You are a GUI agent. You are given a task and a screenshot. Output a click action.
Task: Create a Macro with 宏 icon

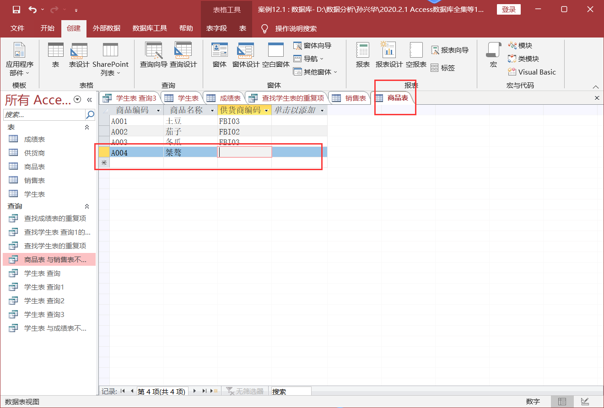tap(493, 55)
